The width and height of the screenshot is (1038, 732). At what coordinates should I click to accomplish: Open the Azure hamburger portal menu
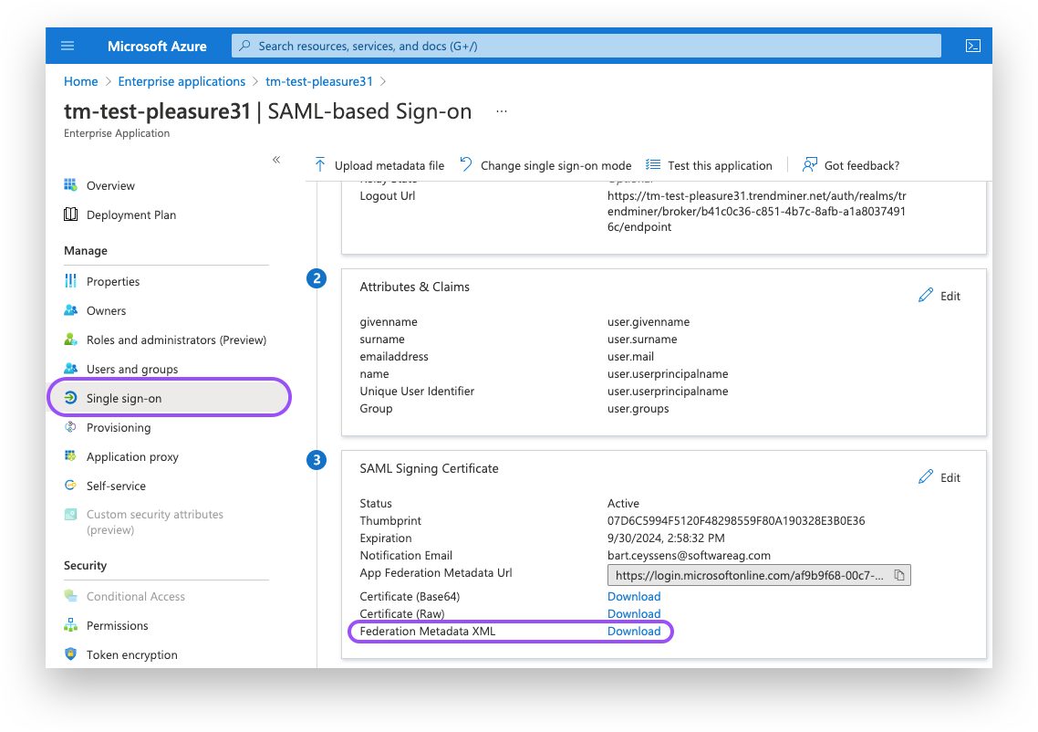(67, 46)
